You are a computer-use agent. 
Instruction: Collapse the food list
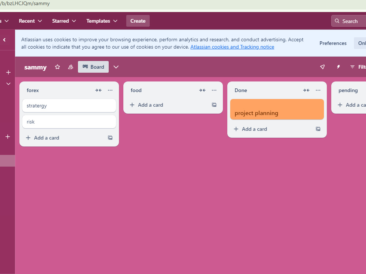202,90
